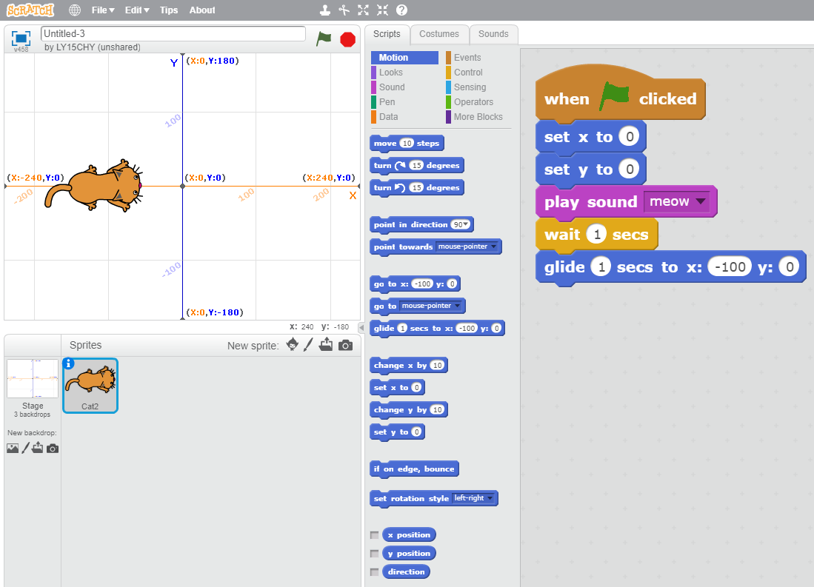Click the green flag to start

(x=324, y=39)
